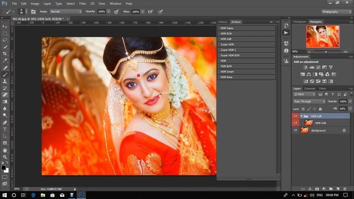
Task: Add a Curves adjustment
Action: [318, 67]
